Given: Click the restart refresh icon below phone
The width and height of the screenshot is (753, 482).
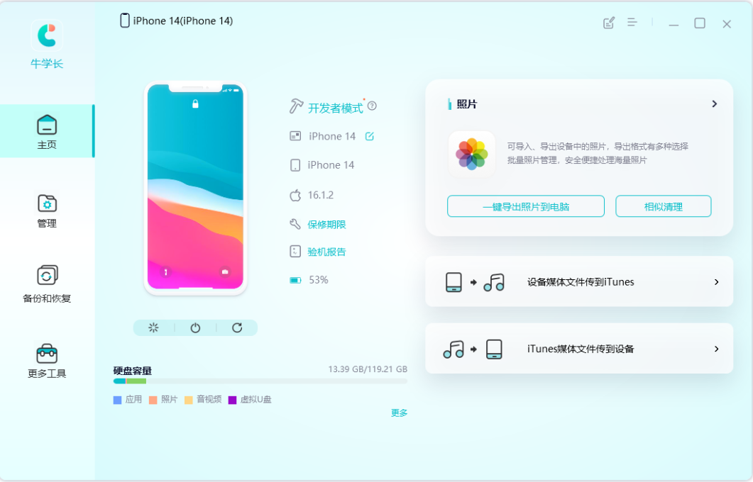Looking at the screenshot, I should tap(237, 327).
